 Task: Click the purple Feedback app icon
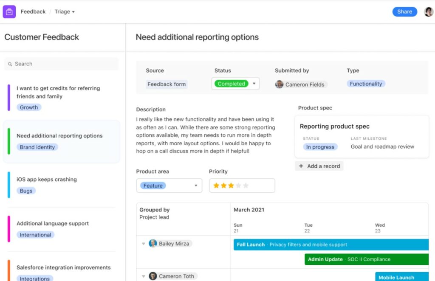[x=9, y=11]
